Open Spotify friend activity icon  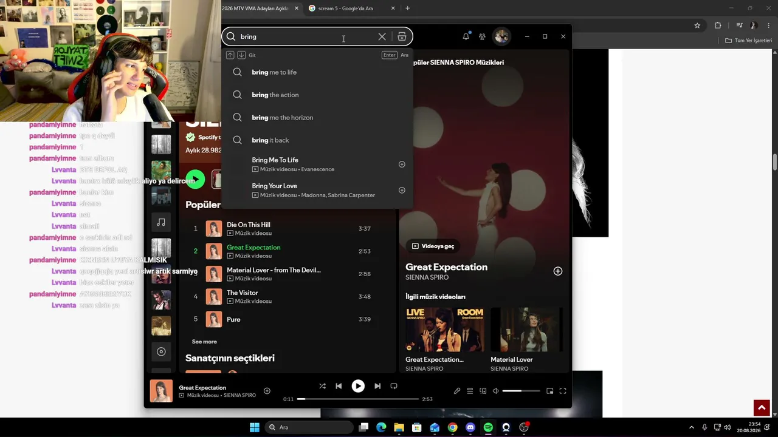click(482, 36)
